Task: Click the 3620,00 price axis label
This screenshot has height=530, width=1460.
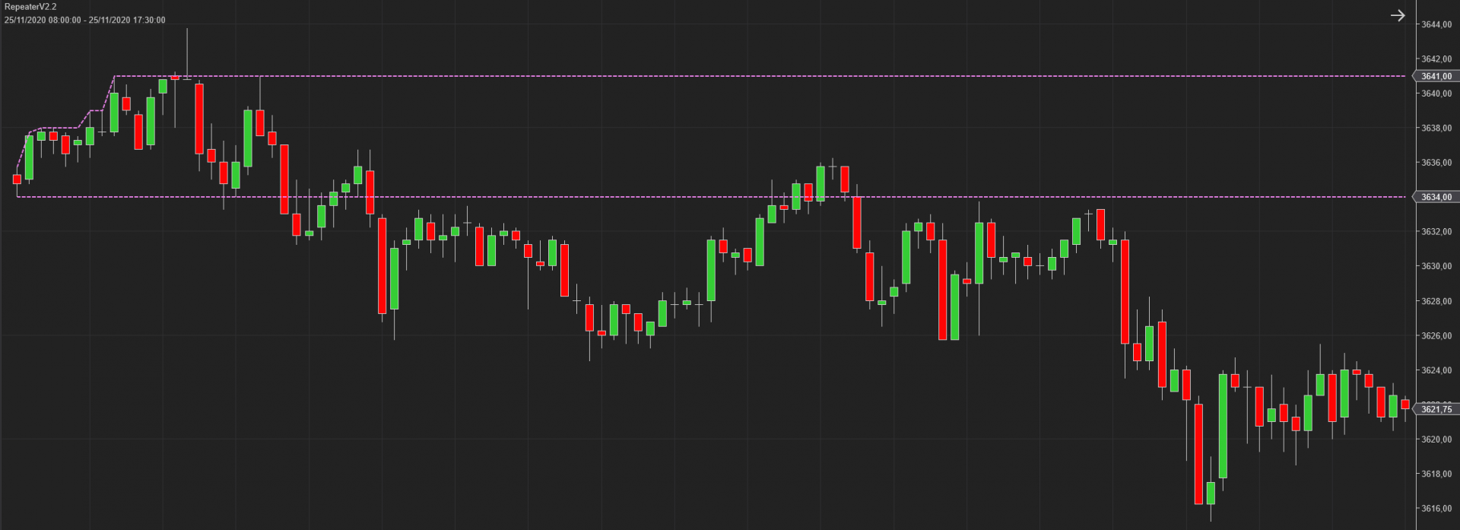Action: pyautogui.click(x=1436, y=440)
